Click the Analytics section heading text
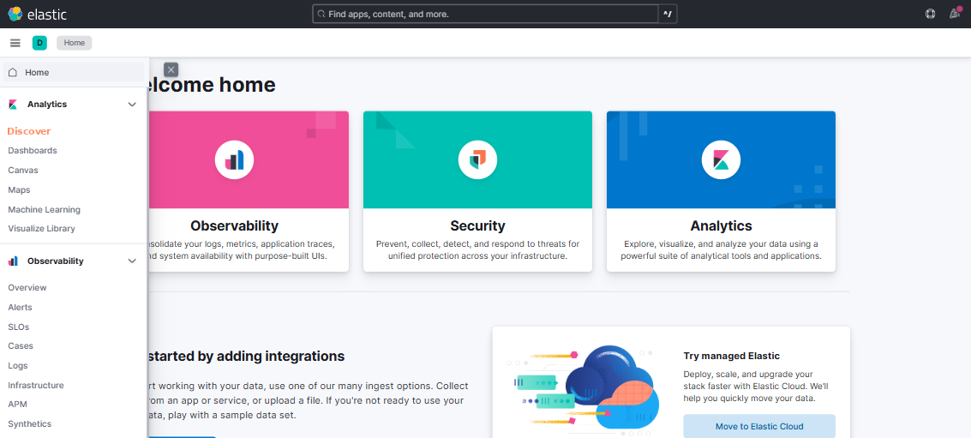This screenshot has width=971, height=438. pos(47,104)
